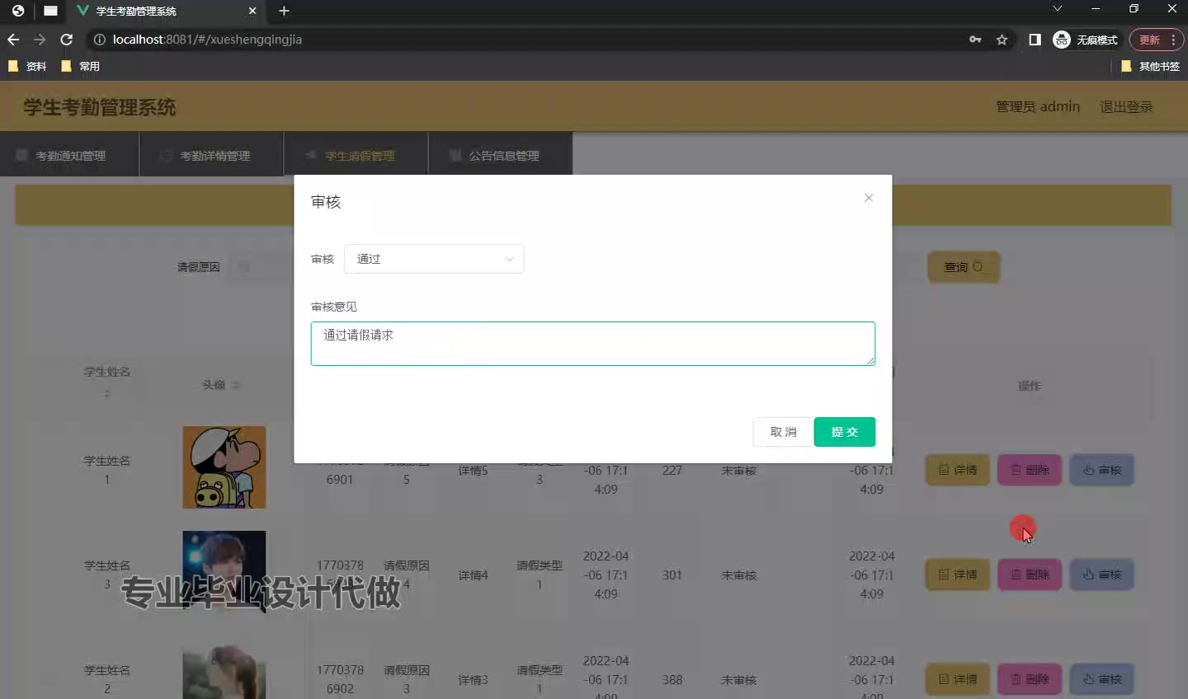Viewport: 1188px width, 699px height.
Task: Bookmark this page with star icon
Action: pos(1002,40)
